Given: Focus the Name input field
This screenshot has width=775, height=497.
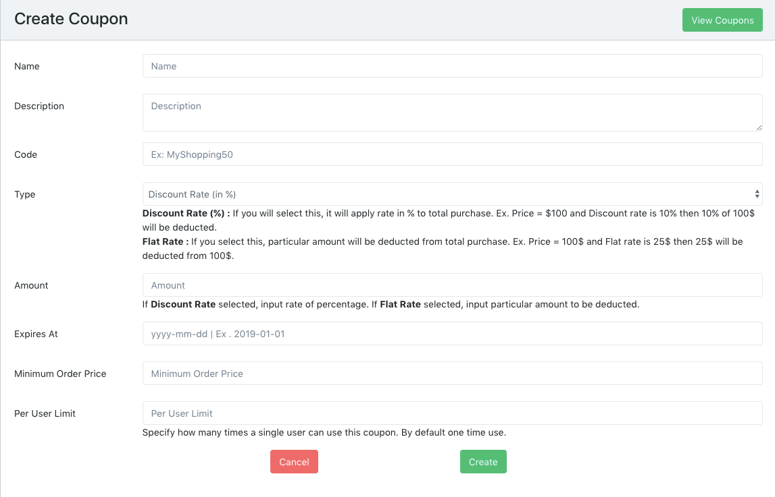Looking at the screenshot, I should tap(452, 66).
